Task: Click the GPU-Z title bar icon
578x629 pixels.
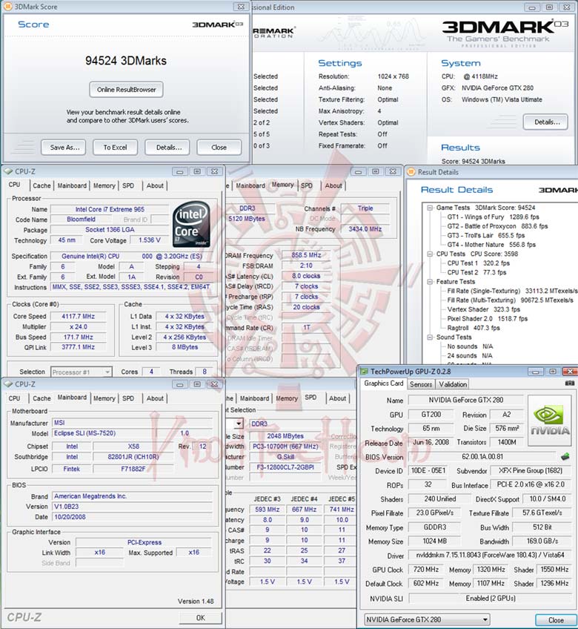Action: 364,372
